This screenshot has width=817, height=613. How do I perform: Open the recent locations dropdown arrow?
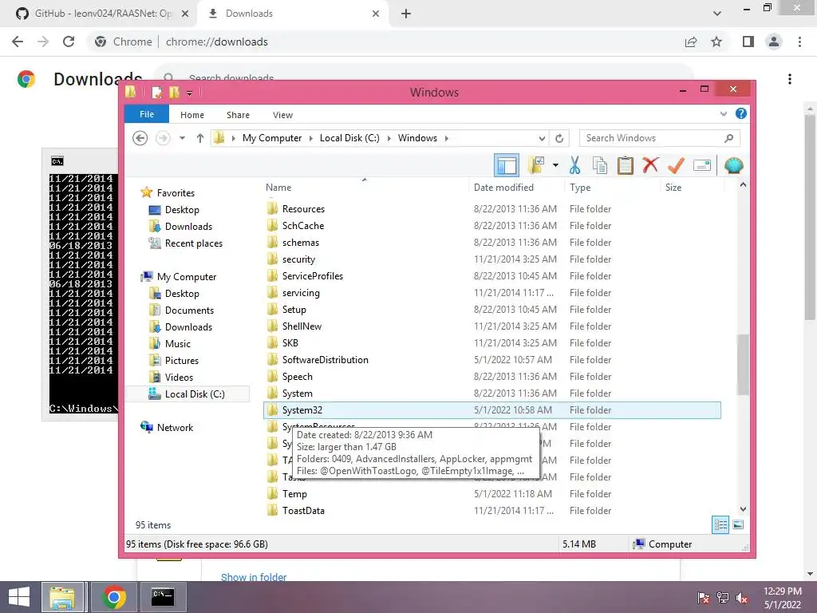click(x=182, y=138)
